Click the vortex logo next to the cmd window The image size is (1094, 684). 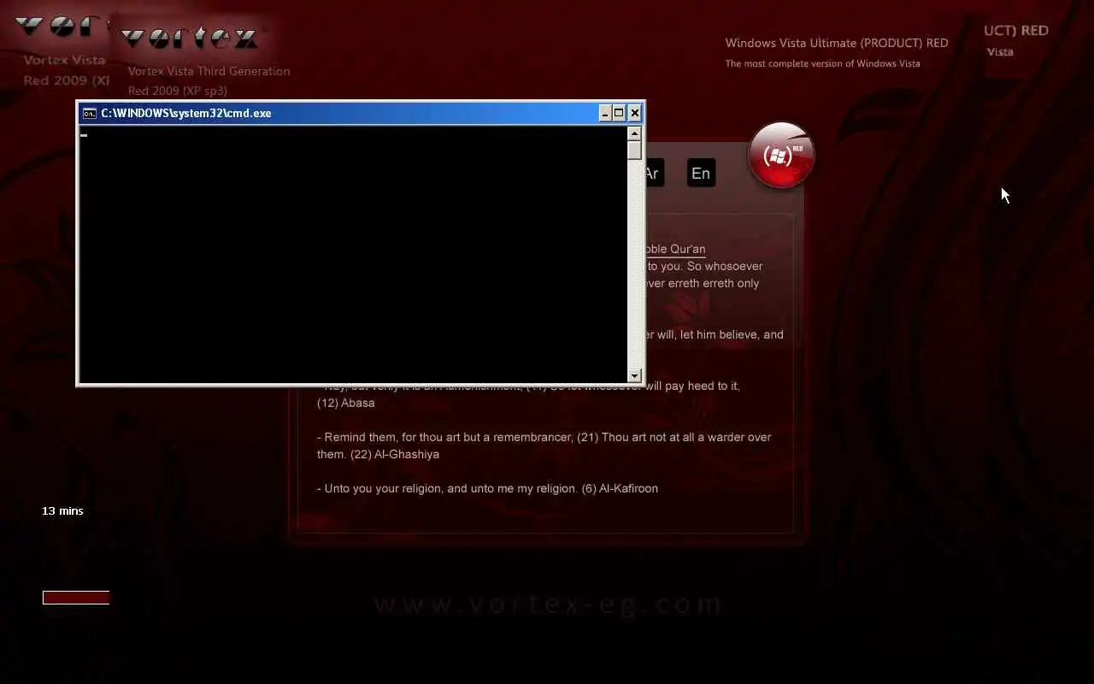click(189, 38)
